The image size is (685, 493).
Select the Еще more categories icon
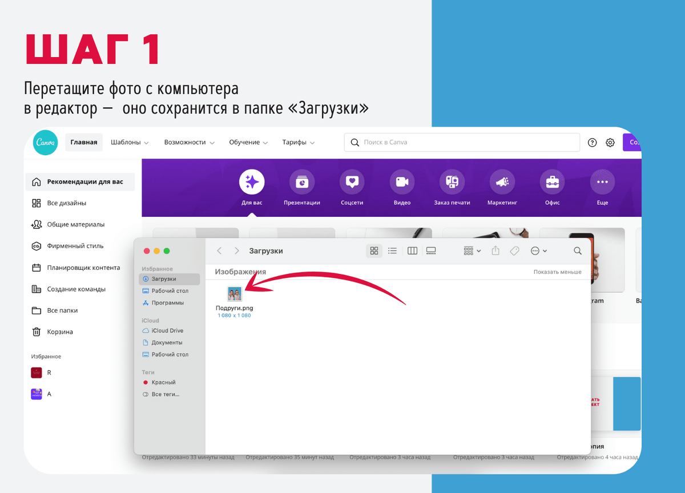click(x=602, y=182)
